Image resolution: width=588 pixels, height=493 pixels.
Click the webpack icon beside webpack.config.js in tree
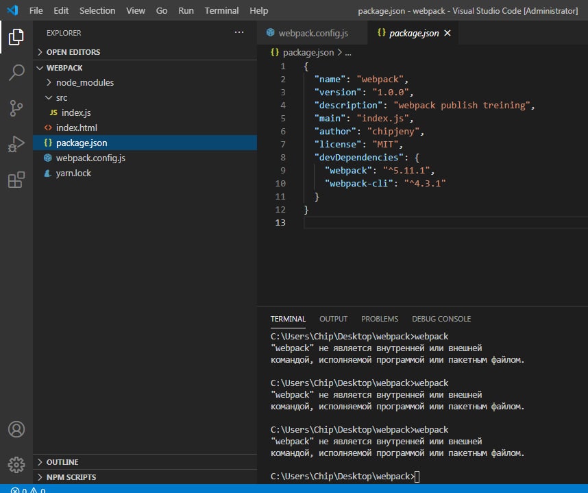point(47,158)
